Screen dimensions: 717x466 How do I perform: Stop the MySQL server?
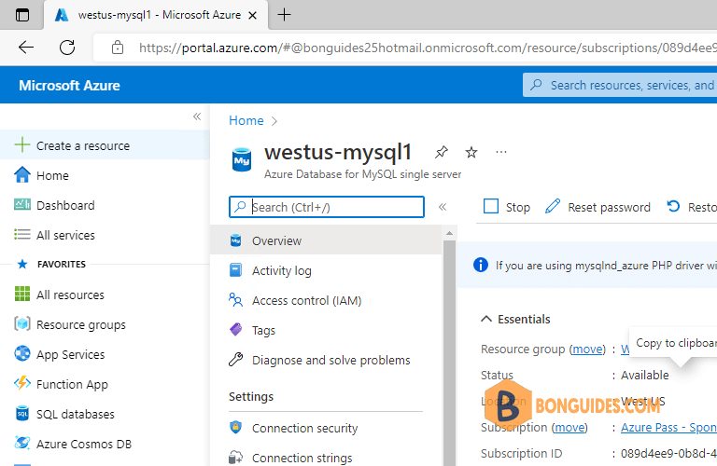(x=507, y=207)
